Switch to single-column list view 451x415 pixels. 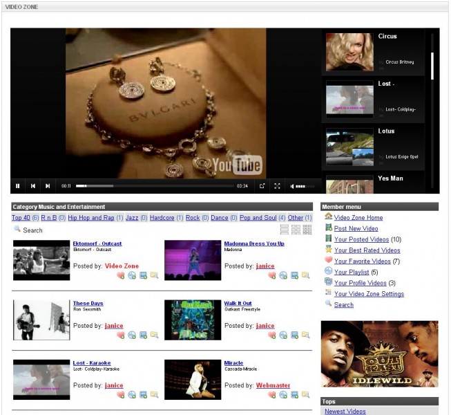[x=284, y=230]
